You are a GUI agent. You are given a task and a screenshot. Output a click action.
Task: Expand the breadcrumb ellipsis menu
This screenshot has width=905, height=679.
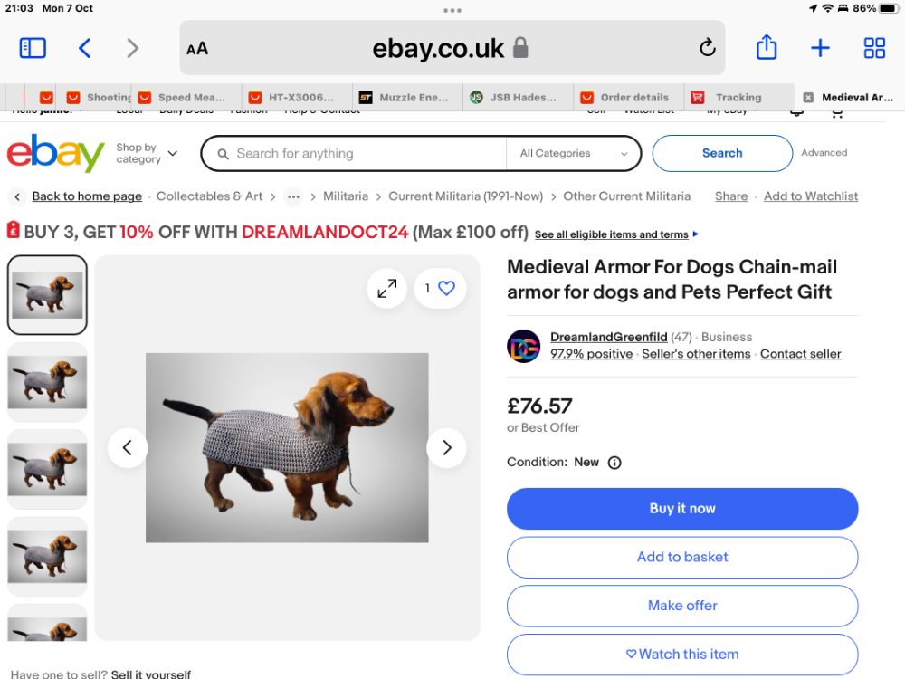[293, 196]
